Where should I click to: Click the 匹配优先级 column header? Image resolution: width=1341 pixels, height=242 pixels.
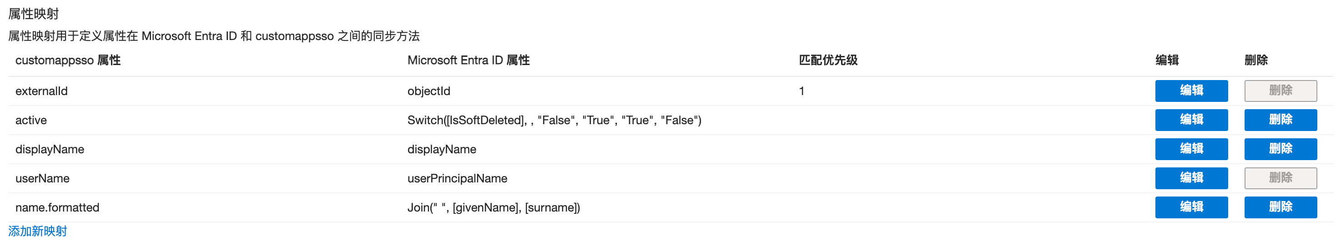tap(828, 60)
